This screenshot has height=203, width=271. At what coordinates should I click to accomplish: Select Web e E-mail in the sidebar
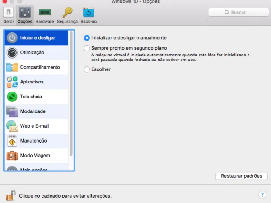[36, 126]
